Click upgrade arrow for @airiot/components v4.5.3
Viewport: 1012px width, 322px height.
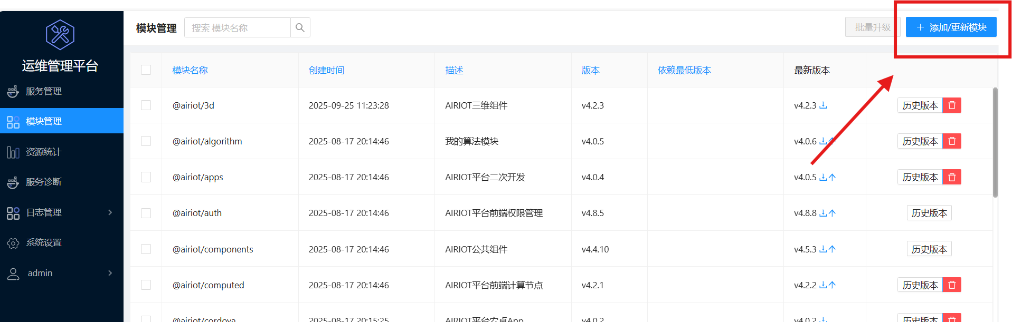(833, 249)
